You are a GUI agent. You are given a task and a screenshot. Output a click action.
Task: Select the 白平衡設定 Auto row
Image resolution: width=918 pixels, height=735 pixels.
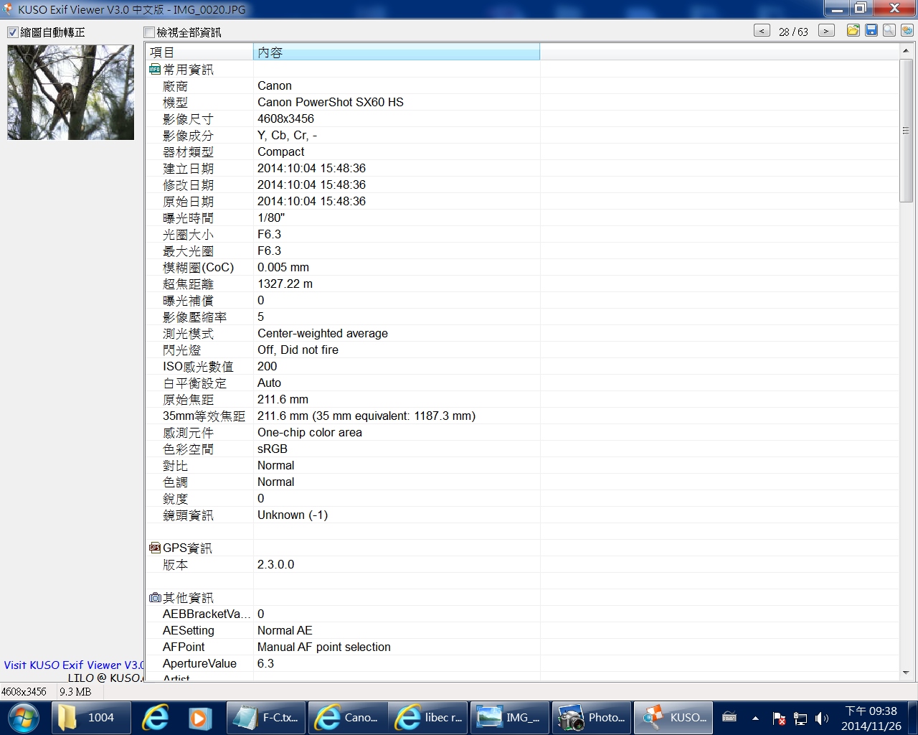522,383
